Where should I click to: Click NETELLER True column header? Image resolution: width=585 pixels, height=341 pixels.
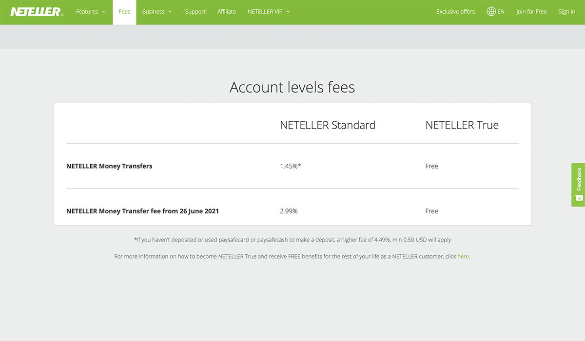(x=462, y=125)
